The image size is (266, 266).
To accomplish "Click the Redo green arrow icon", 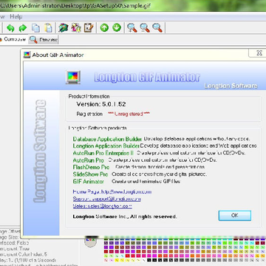I will [23, 28].
